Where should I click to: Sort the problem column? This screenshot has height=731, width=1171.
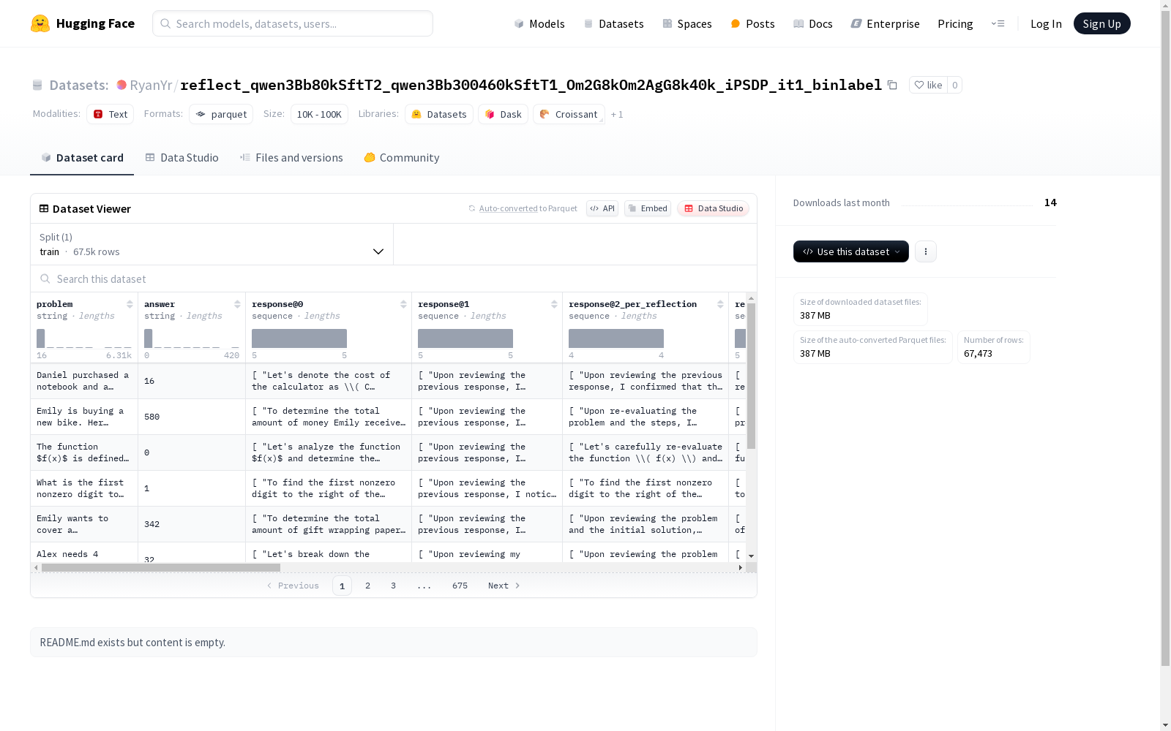pyautogui.click(x=130, y=304)
